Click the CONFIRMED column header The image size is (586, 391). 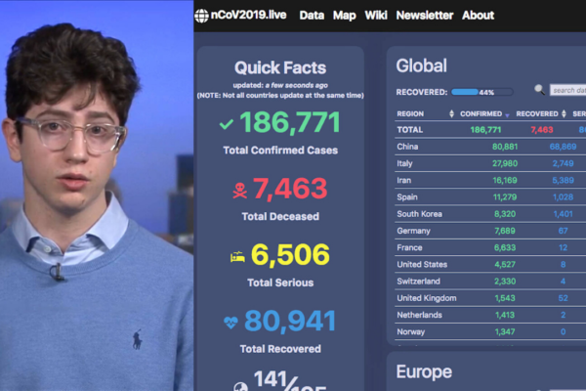481,113
